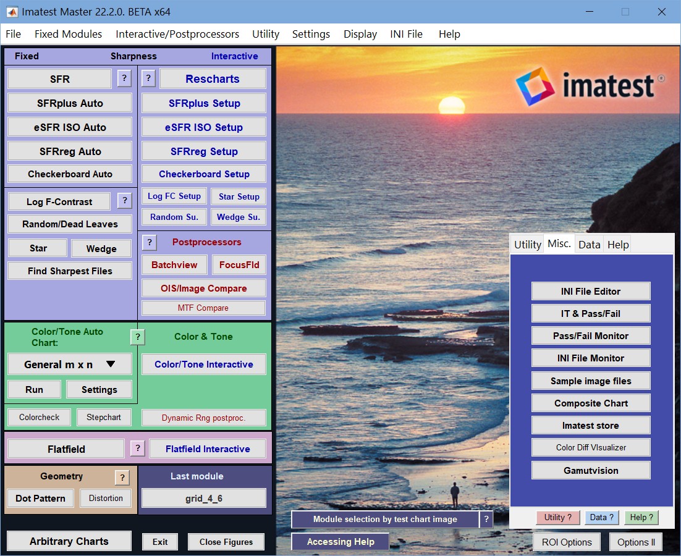681x556 pixels.
Task: Rerun last module grid_4_6
Action: pyautogui.click(x=204, y=499)
